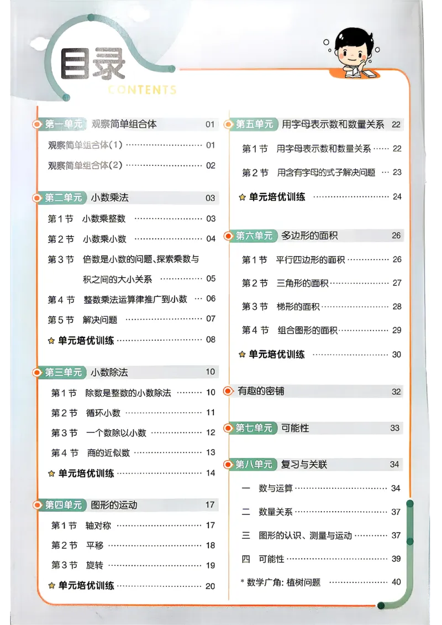Click the 目录 title heading
Screen dimensions: 442x625
93,65
